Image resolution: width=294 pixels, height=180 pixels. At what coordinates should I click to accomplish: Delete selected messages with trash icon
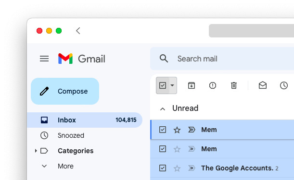(x=234, y=85)
